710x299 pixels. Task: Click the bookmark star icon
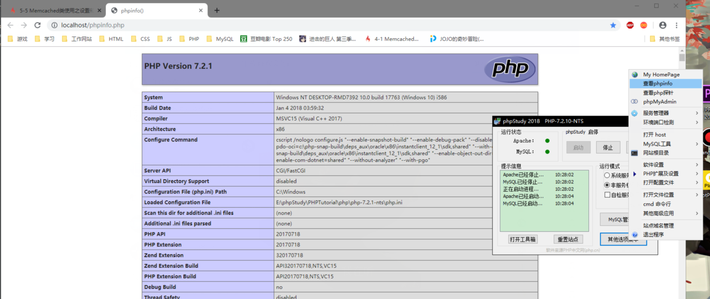(x=613, y=25)
